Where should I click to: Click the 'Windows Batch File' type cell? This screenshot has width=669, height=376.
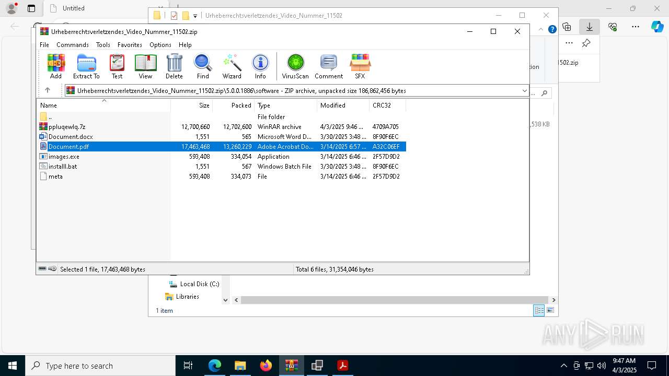click(x=284, y=167)
